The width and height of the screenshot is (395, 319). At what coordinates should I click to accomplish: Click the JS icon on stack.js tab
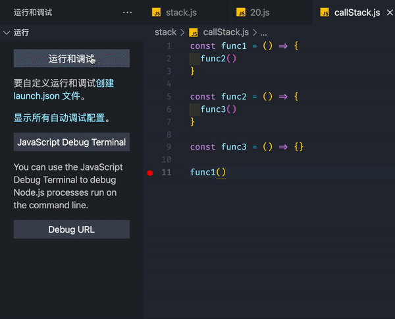pyautogui.click(x=156, y=13)
